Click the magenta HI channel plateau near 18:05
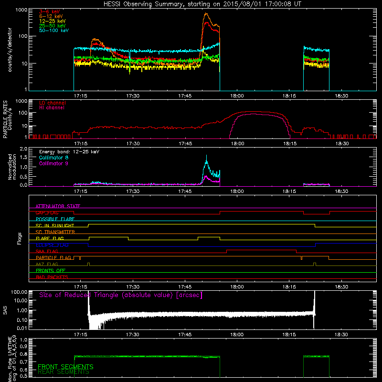 point(254,114)
